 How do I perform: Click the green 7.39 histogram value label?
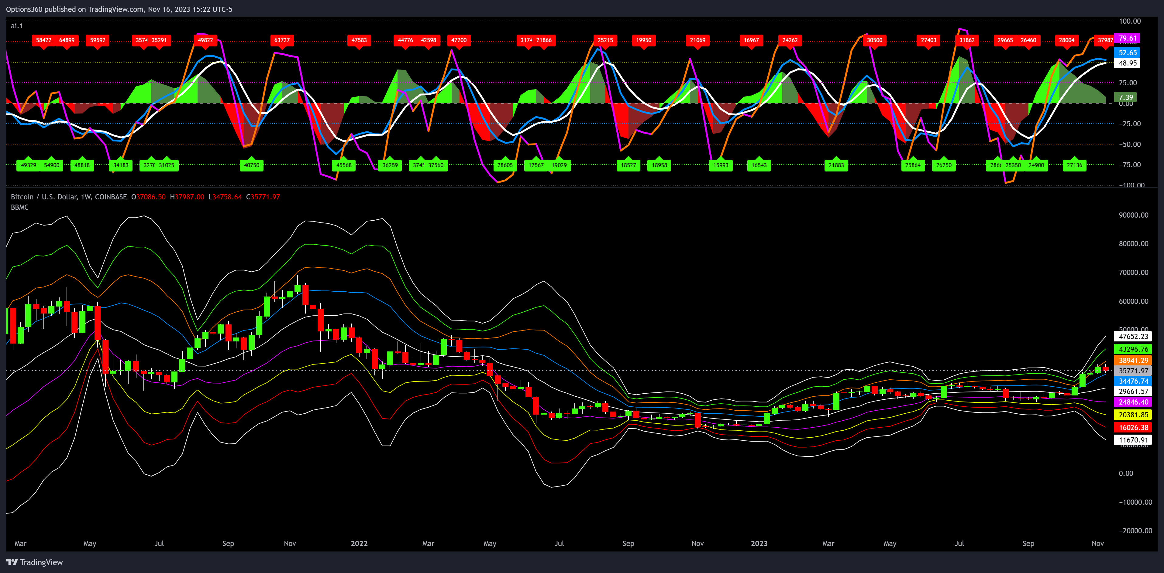(1126, 97)
